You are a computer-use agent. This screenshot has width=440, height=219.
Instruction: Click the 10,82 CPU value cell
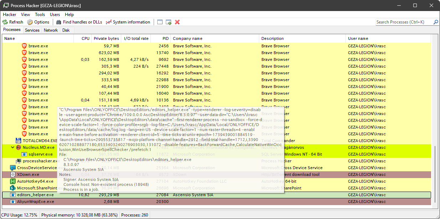[x=84, y=195]
